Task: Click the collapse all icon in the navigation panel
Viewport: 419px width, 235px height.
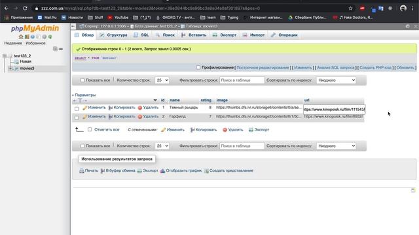Action: click(x=55, y=49)
